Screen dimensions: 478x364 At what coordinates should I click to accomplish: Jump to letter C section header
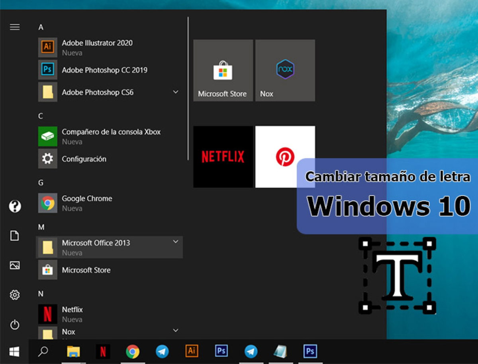[x=41, y=116]
